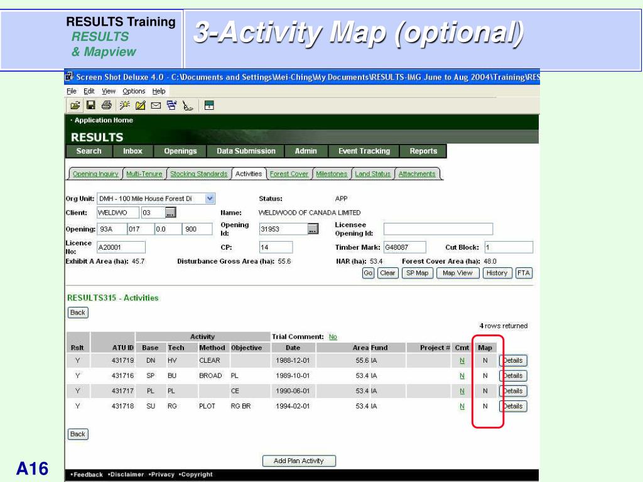The height and width of the screenshot is (482, 643).
Task: Go to the Data Submission tab
Action: (x=246, y=151)
